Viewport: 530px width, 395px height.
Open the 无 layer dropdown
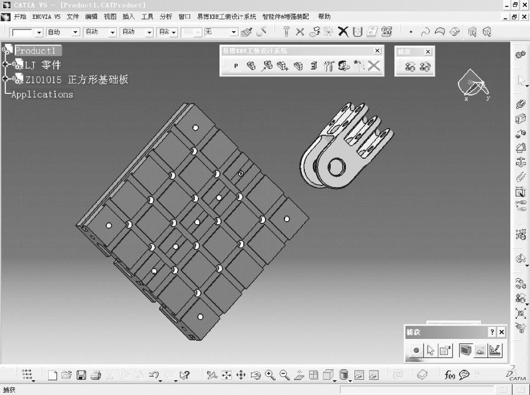point(234,33)
